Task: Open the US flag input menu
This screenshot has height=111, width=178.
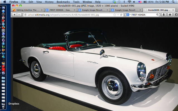Action: click(140, 2)
